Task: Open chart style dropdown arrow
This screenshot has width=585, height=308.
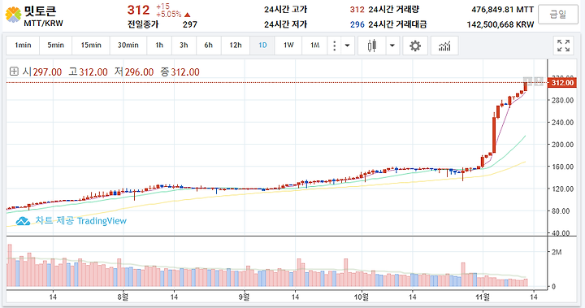Action: point(392,46)
